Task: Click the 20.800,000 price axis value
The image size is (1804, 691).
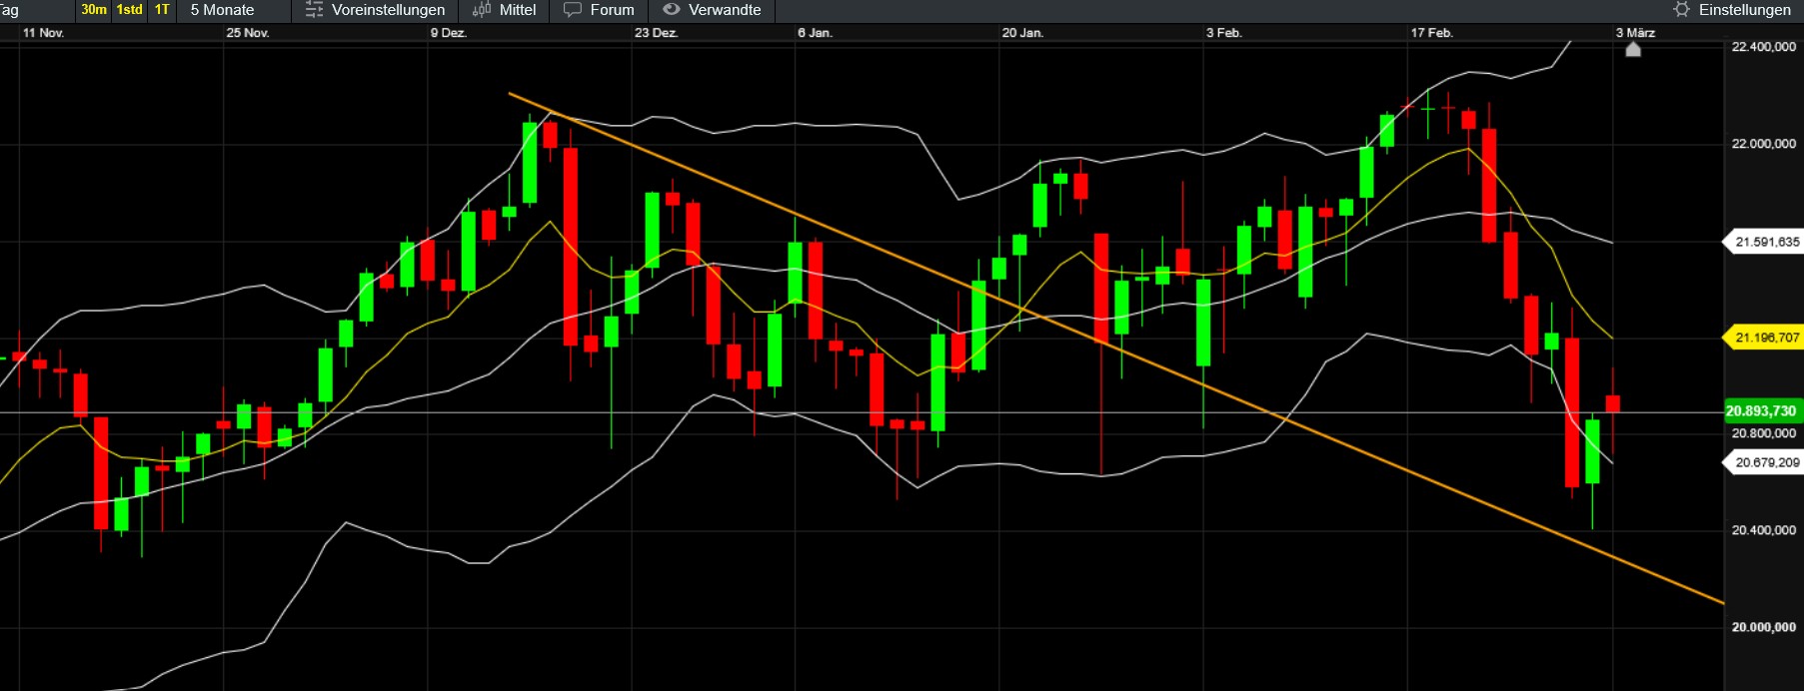Action: point(1764,433)
